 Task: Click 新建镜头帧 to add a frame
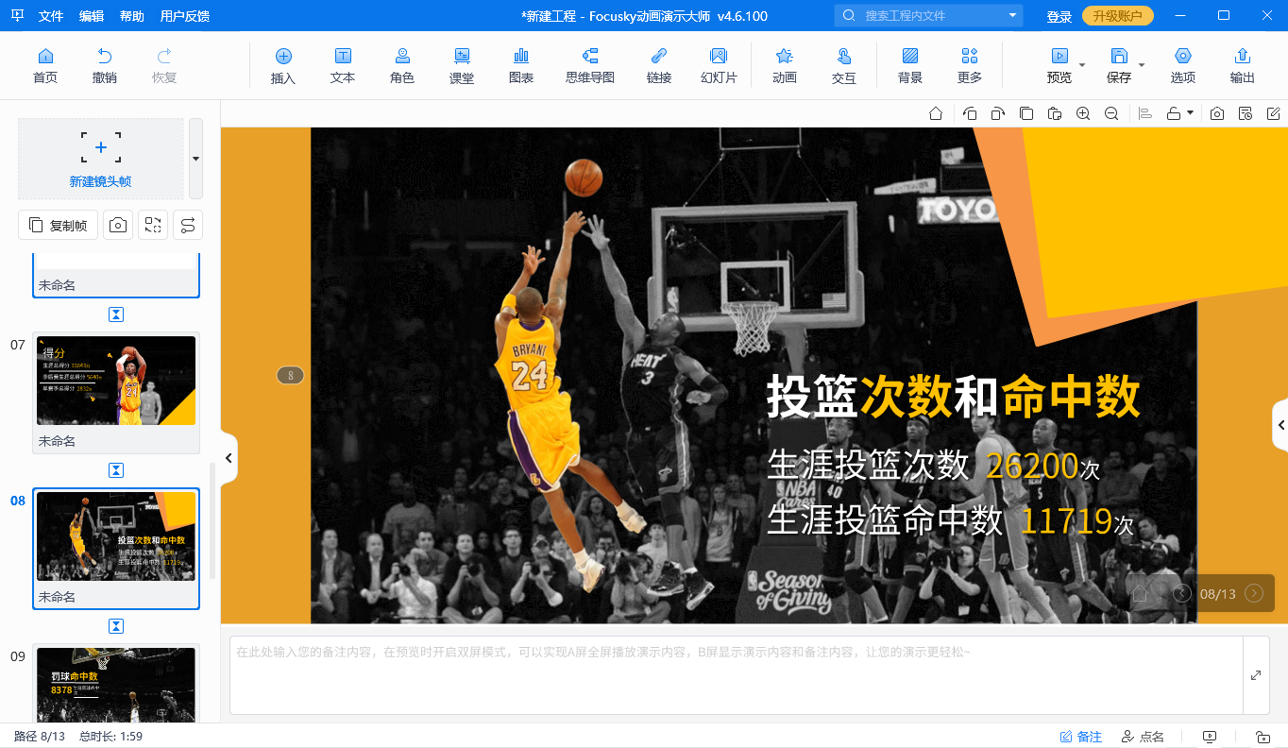point(101,159)
